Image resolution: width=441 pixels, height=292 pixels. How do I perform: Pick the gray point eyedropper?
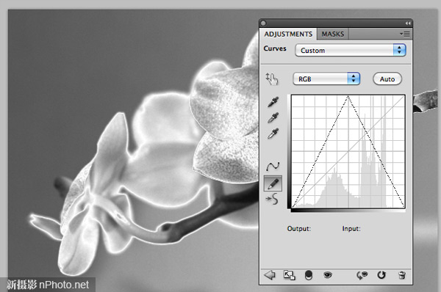tap(273, 117)
